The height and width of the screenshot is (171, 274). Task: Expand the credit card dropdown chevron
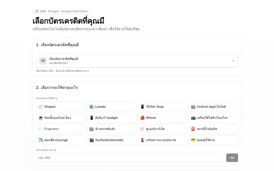(x=233, y=61)
